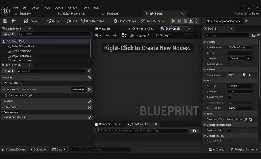Image resolution: width=261 pixels, height=159 pixels.
Task: Add a new macro with plus icon
Action: tap(89, 101)
